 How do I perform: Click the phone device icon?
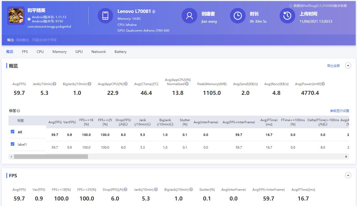click(105, 16)
